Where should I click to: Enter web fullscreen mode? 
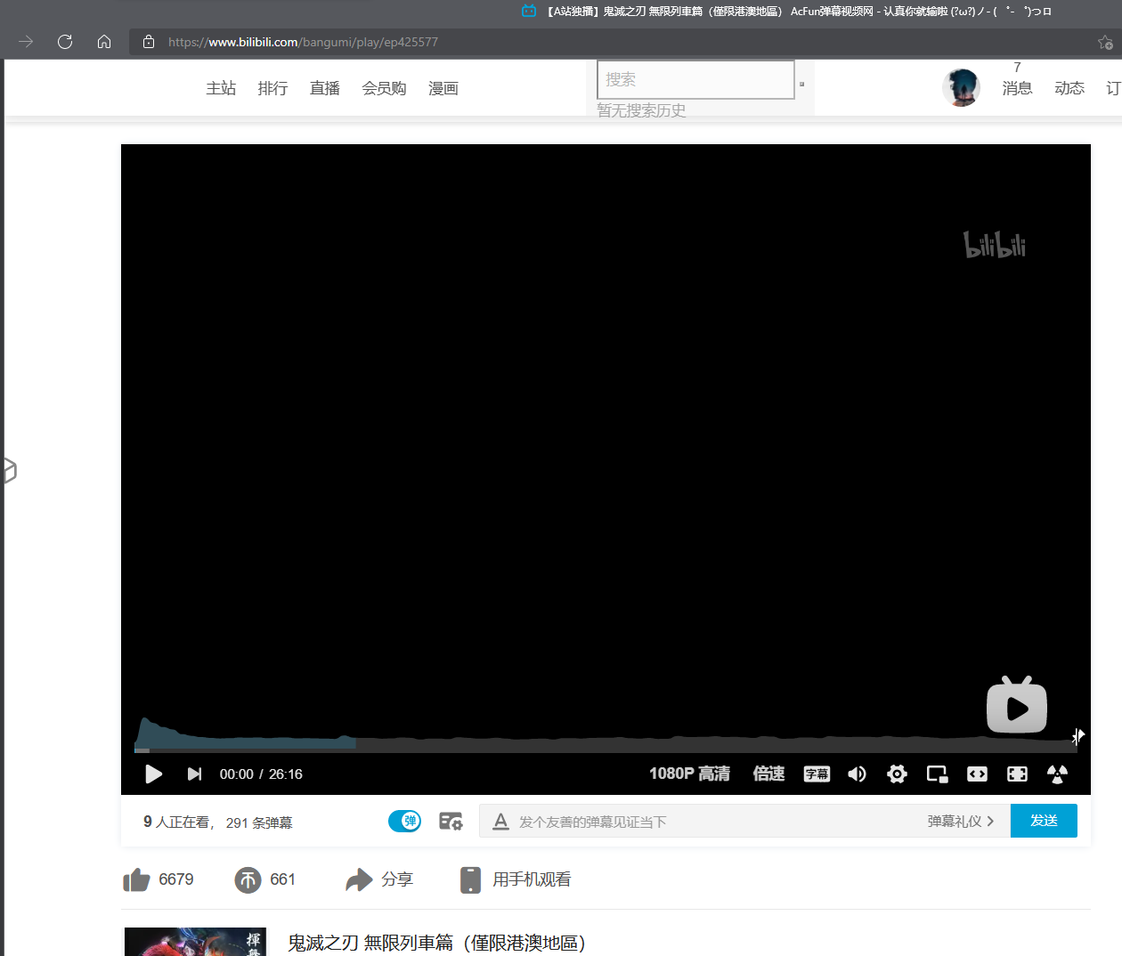(1017, 774)
